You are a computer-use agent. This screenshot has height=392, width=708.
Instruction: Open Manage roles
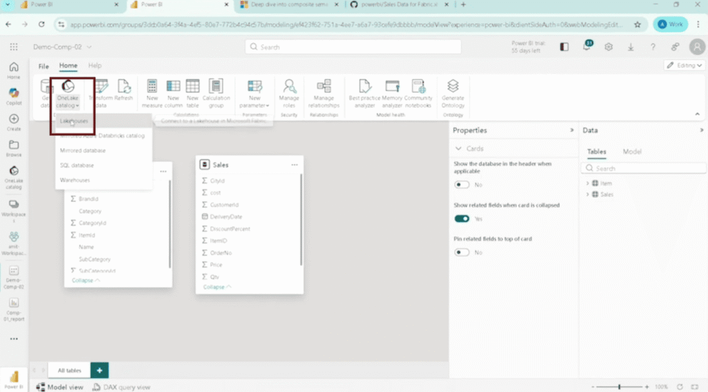click(x=289, y=93)
